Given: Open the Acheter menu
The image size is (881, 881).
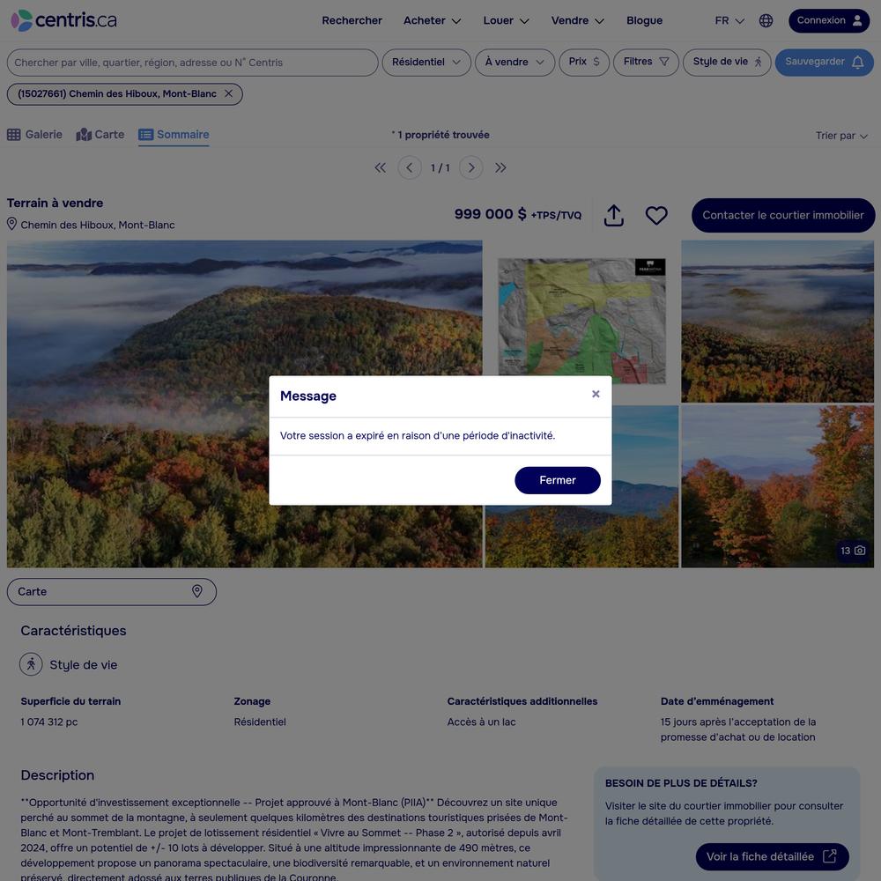Looking at the screenshot, I should click(432, 21).
